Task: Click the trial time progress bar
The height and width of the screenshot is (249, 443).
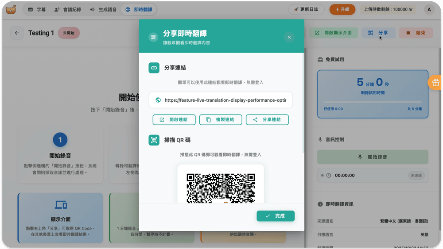Action: (373, 102)
